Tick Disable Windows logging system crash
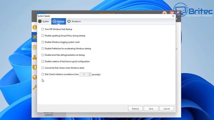The width and height of the screenshot is (214, 120). (42, 42)
